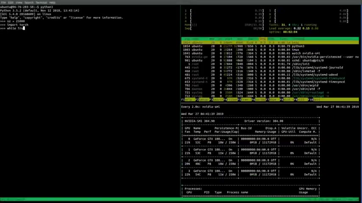362x203 pixels.
Task: Select the 'sshd: ubuntu@pts/0' process row
Action: (x=270, y=60)
